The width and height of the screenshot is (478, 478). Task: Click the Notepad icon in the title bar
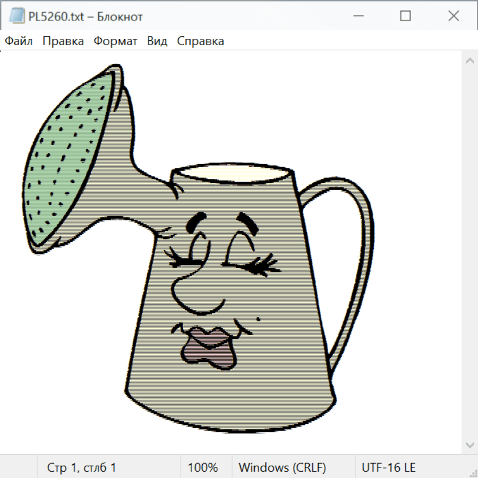point(17,16)
